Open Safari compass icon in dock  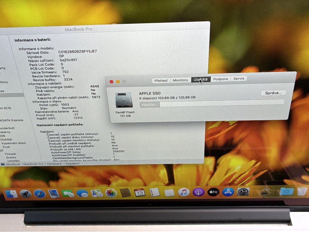(40, 194)
